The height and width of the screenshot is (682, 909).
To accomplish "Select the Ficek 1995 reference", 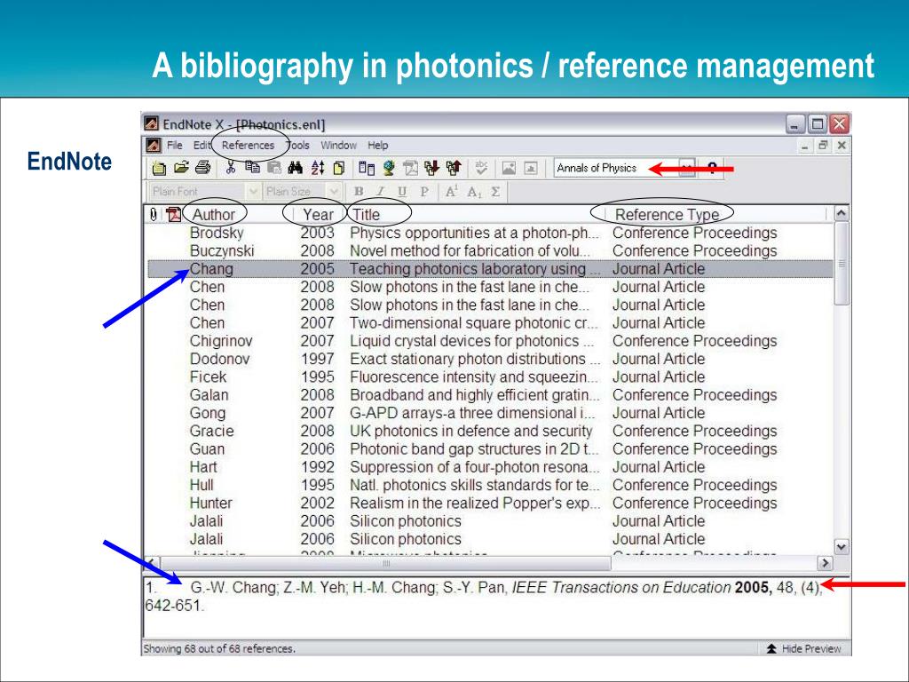I will coord(490,377).
